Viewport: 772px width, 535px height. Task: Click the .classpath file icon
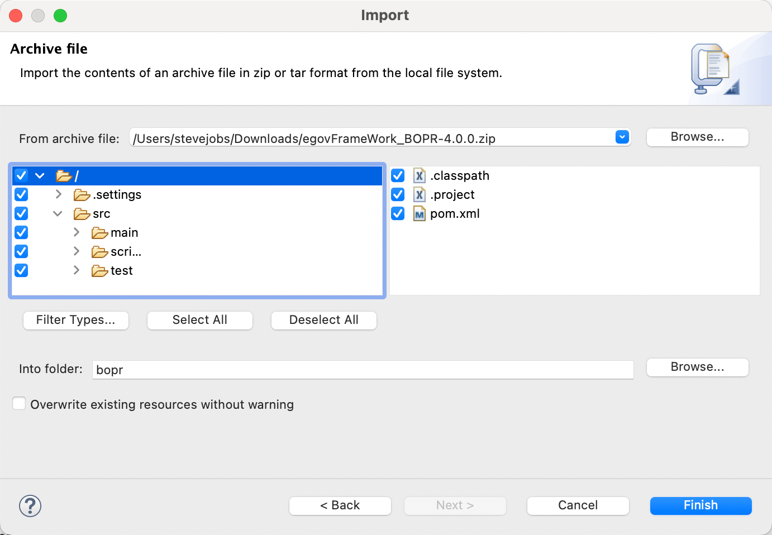(419, 176)
